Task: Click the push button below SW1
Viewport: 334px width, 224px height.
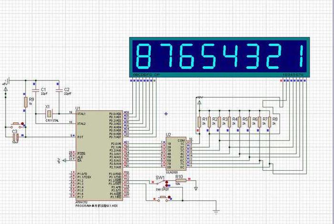Action: [163, 199]
